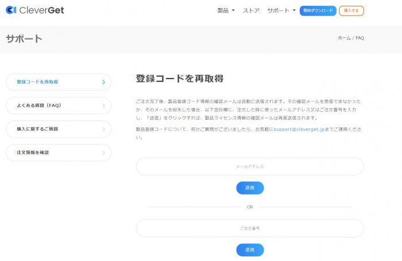Open 注文情報を確認 sidebar item
402x261 pixels.
[x=59, y=153]
